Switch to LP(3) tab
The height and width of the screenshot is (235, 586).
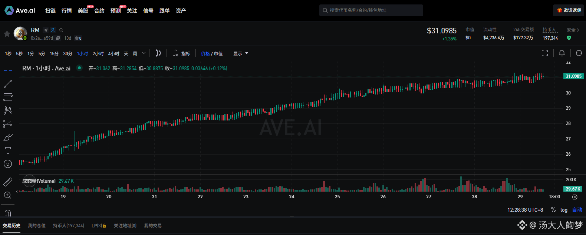pos(99,225)
